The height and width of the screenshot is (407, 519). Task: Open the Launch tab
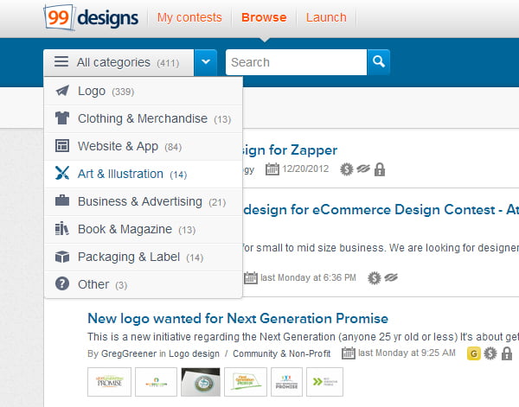click(x=326, y=17)
